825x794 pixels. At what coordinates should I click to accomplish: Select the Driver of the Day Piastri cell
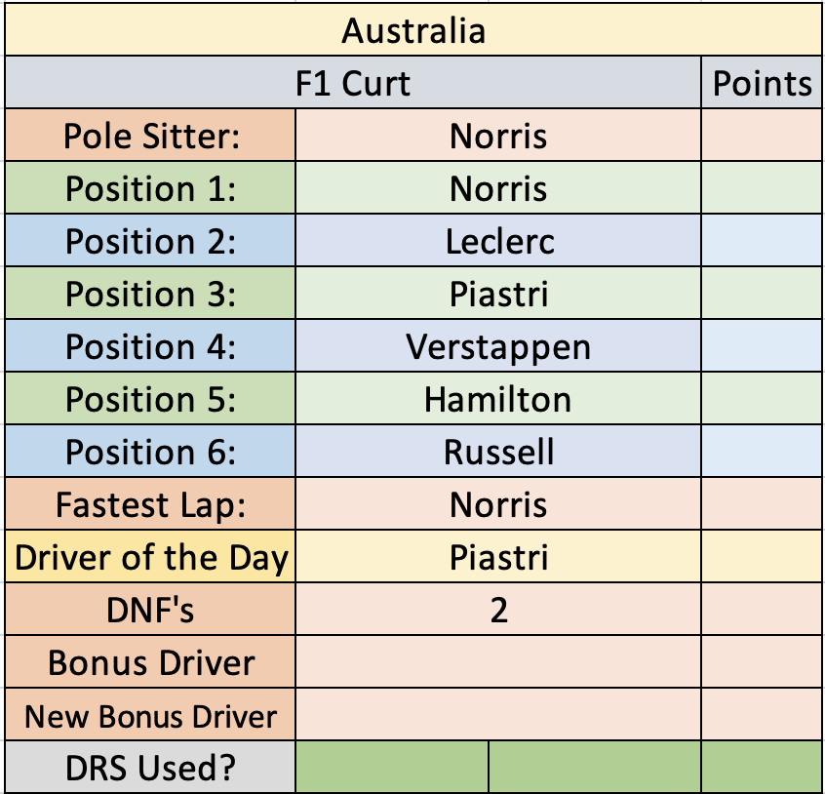[x=498, y=556]
